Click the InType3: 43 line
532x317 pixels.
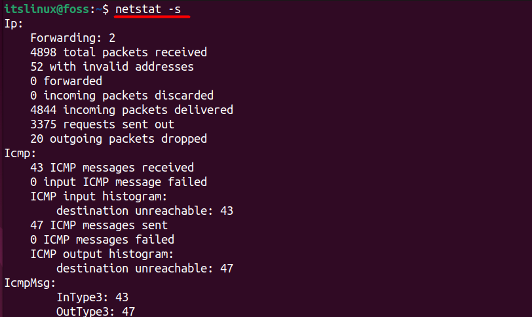92,297
